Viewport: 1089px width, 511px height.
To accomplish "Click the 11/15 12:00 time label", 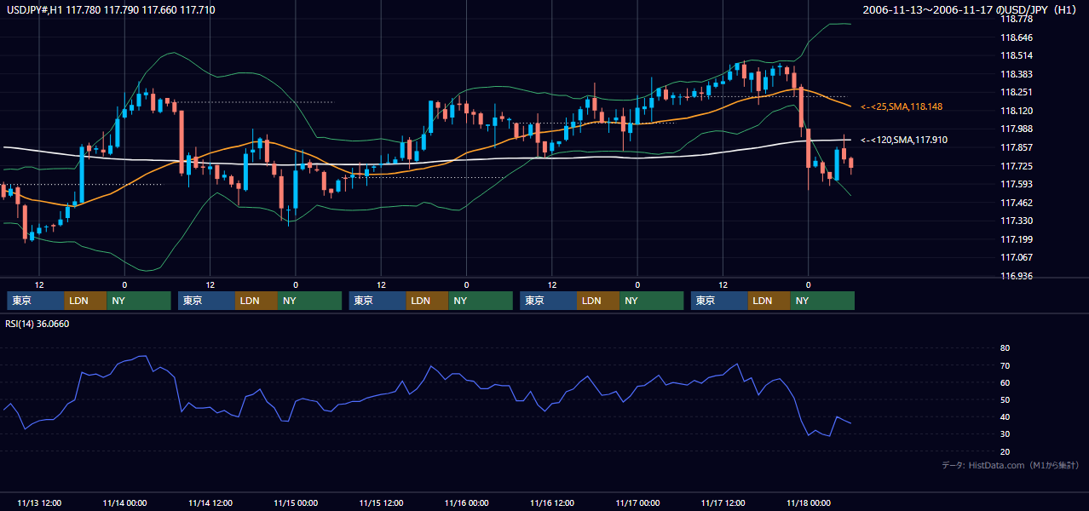I will click(x=381, y=502).
